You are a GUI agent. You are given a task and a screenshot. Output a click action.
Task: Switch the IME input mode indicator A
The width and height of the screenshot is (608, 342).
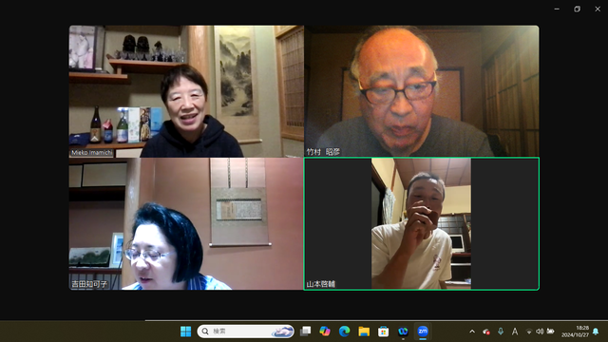(515, 332)
